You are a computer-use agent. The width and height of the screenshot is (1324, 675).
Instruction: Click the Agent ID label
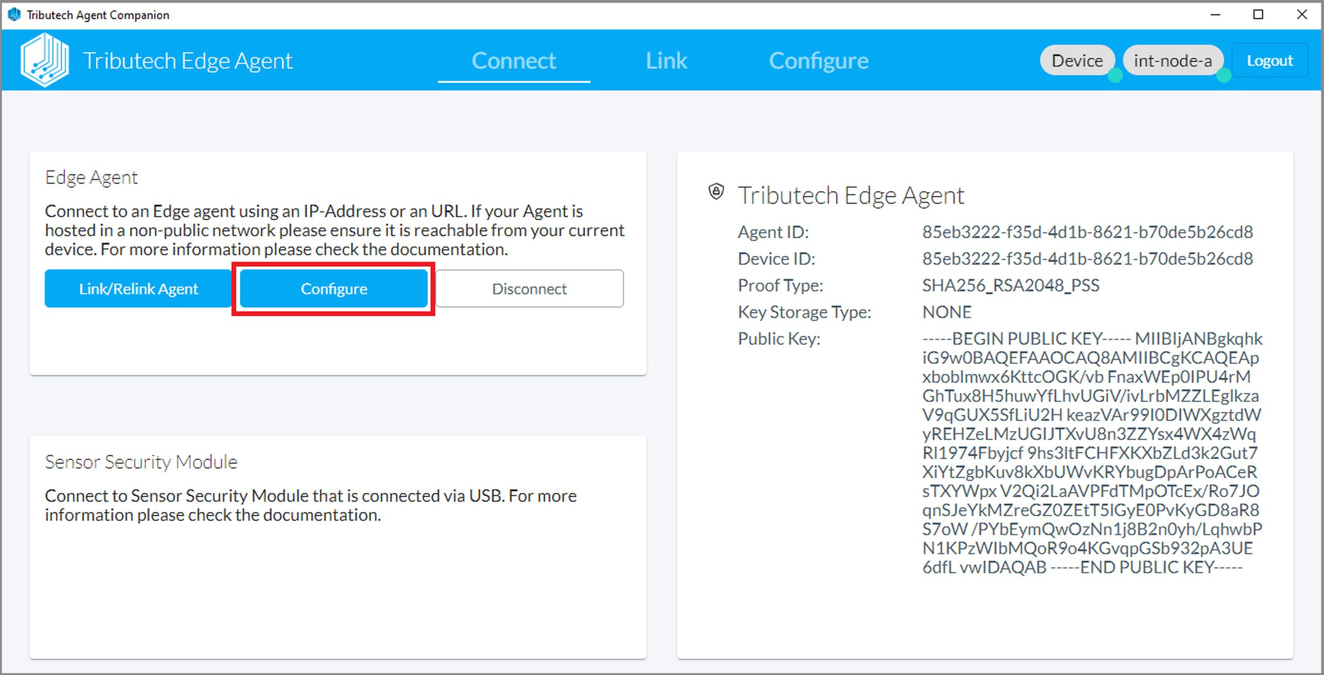[x=773, y=232]
